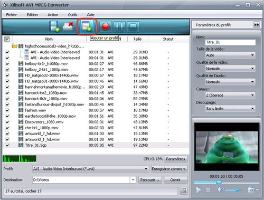The width and height of the screenshot is (264, 200).
Task: Play the preview video
Action: tap(199, 190)
